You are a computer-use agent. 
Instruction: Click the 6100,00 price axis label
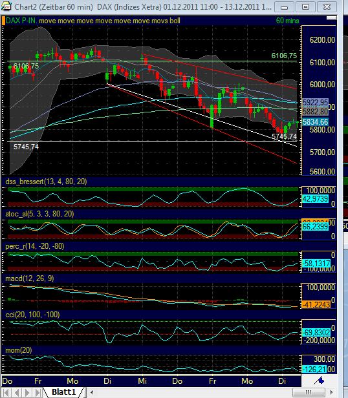[x=322, y=62]
